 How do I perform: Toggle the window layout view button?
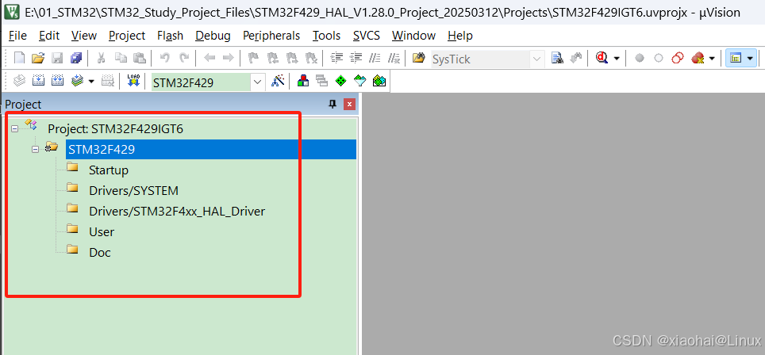click(735, 59)
